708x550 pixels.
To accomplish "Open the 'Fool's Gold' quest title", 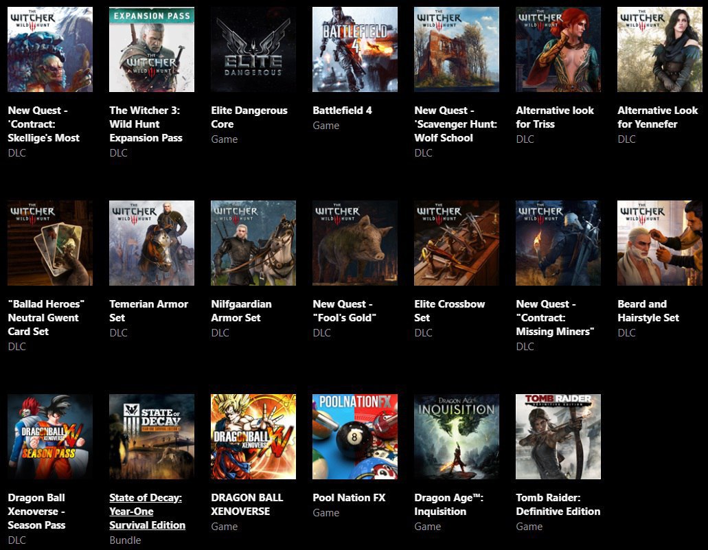I will (345, 311).
